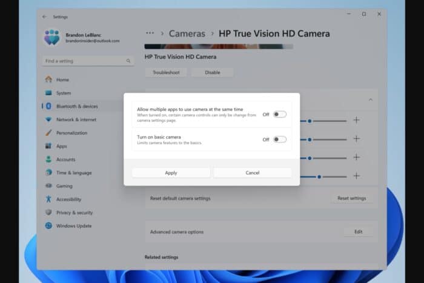Go to Personalization settings
424x283 pixels.
pos(82,133)
